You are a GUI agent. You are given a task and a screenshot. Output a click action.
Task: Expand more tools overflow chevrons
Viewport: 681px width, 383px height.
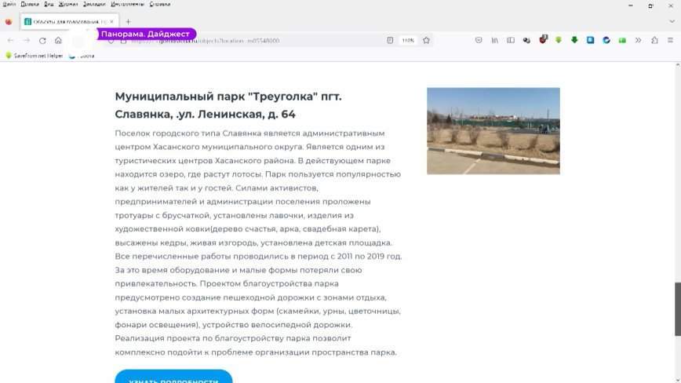click(x=639, y=40)
